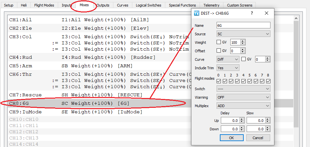Increase the Delay Up spinner value
The image size is (310, 147).
242,119
